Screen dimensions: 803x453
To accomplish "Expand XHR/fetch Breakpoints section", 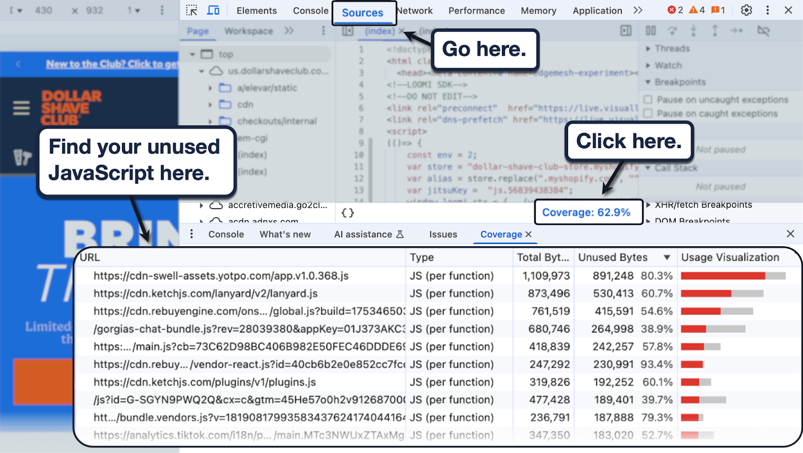I will 648,205.
